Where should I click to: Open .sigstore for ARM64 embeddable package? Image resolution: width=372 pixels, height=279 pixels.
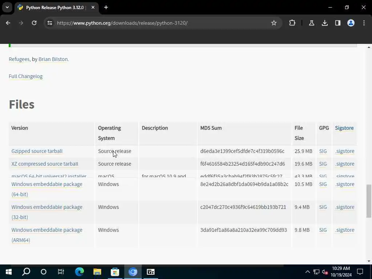pyautogui.click(x=345, y=230)
